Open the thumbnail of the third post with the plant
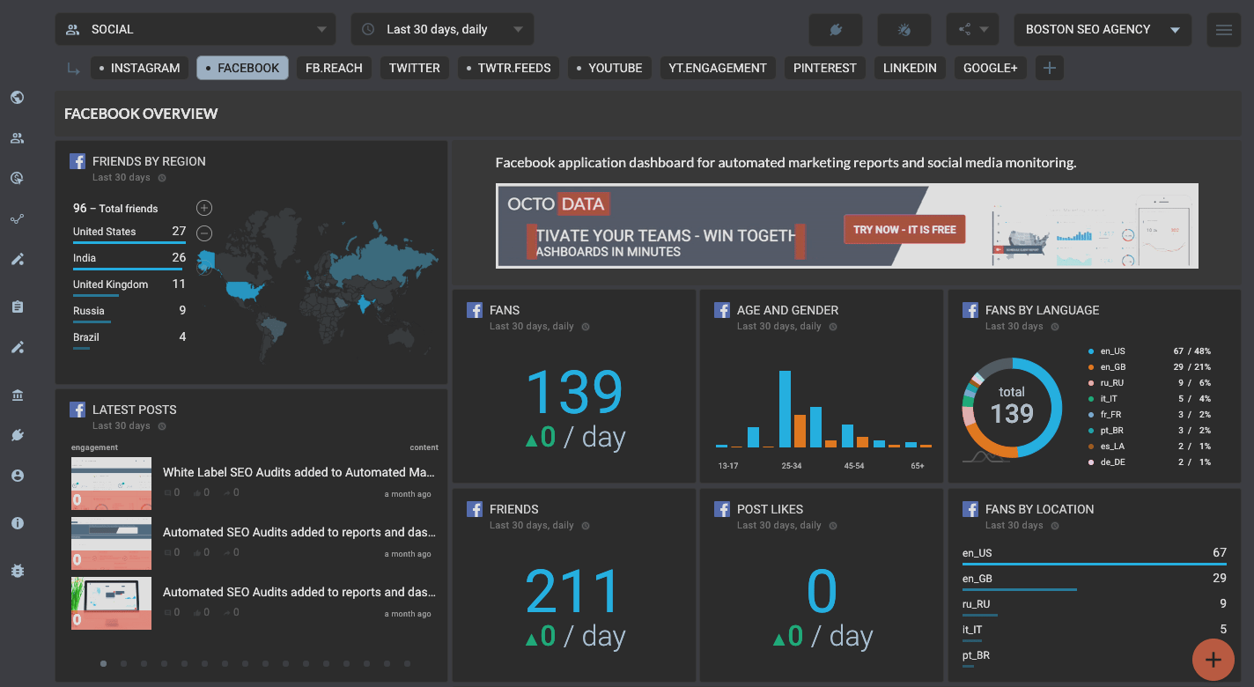1254x687 pixels. (111, 603)
